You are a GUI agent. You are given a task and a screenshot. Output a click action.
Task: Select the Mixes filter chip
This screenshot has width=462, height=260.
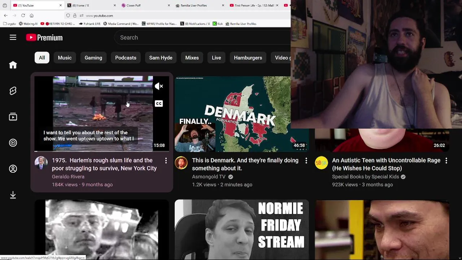pos(192,58)
